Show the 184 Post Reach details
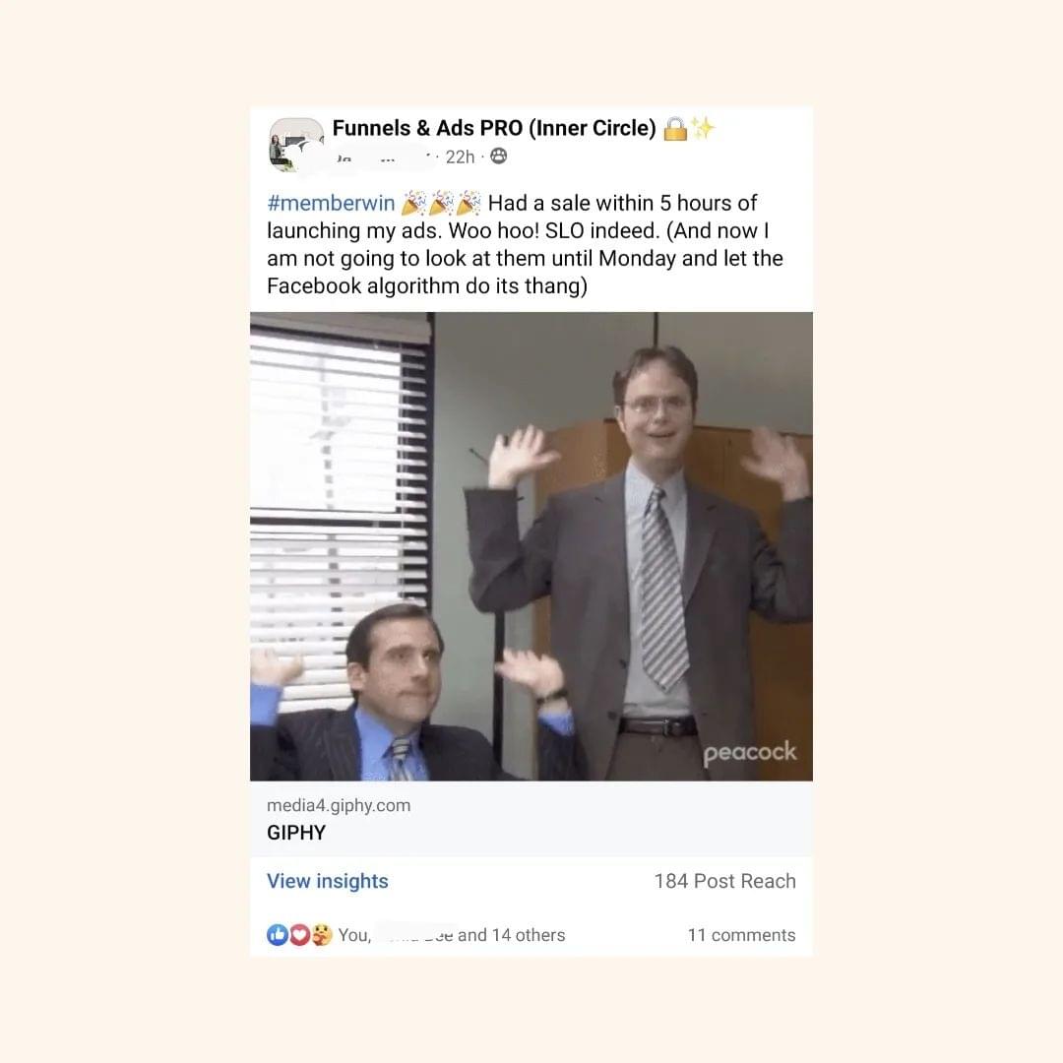The image size is (1063, 1063). click(x=724, y=881)
